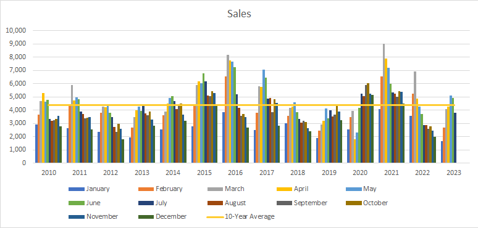Select the September legend entry

[302, 203]
